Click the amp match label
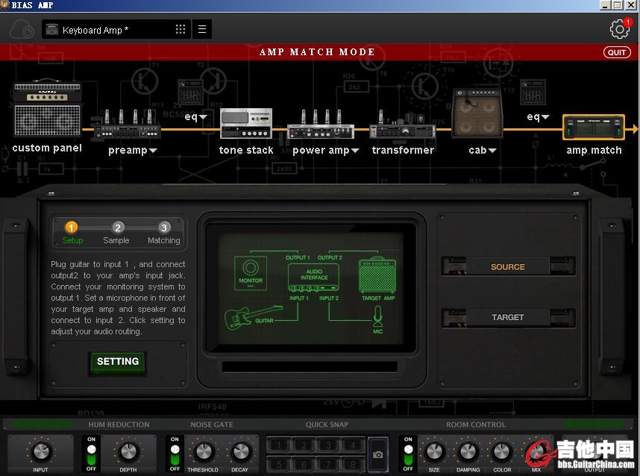Viewport: 640px width, 476px height. pos(594,150)
